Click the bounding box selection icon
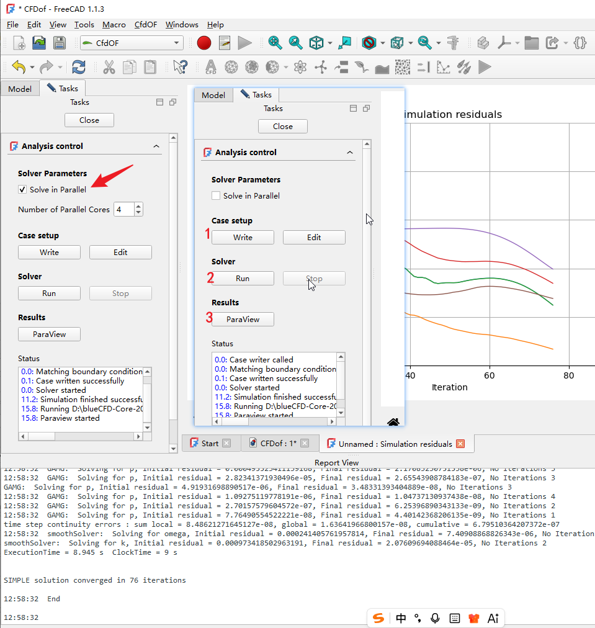This screenshot has width=595, height=628. [x=397, y=43]
